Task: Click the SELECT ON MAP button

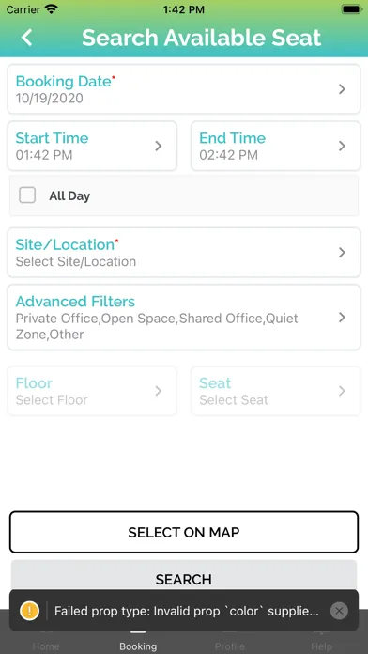Action: 184,532
